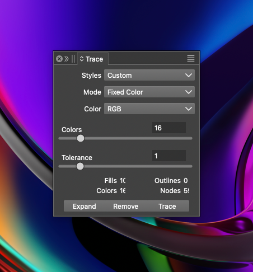Collapse the panel using the double-chevron icon
The width and height of the screenshot is (253, 272).
click(x=67, y=59)
